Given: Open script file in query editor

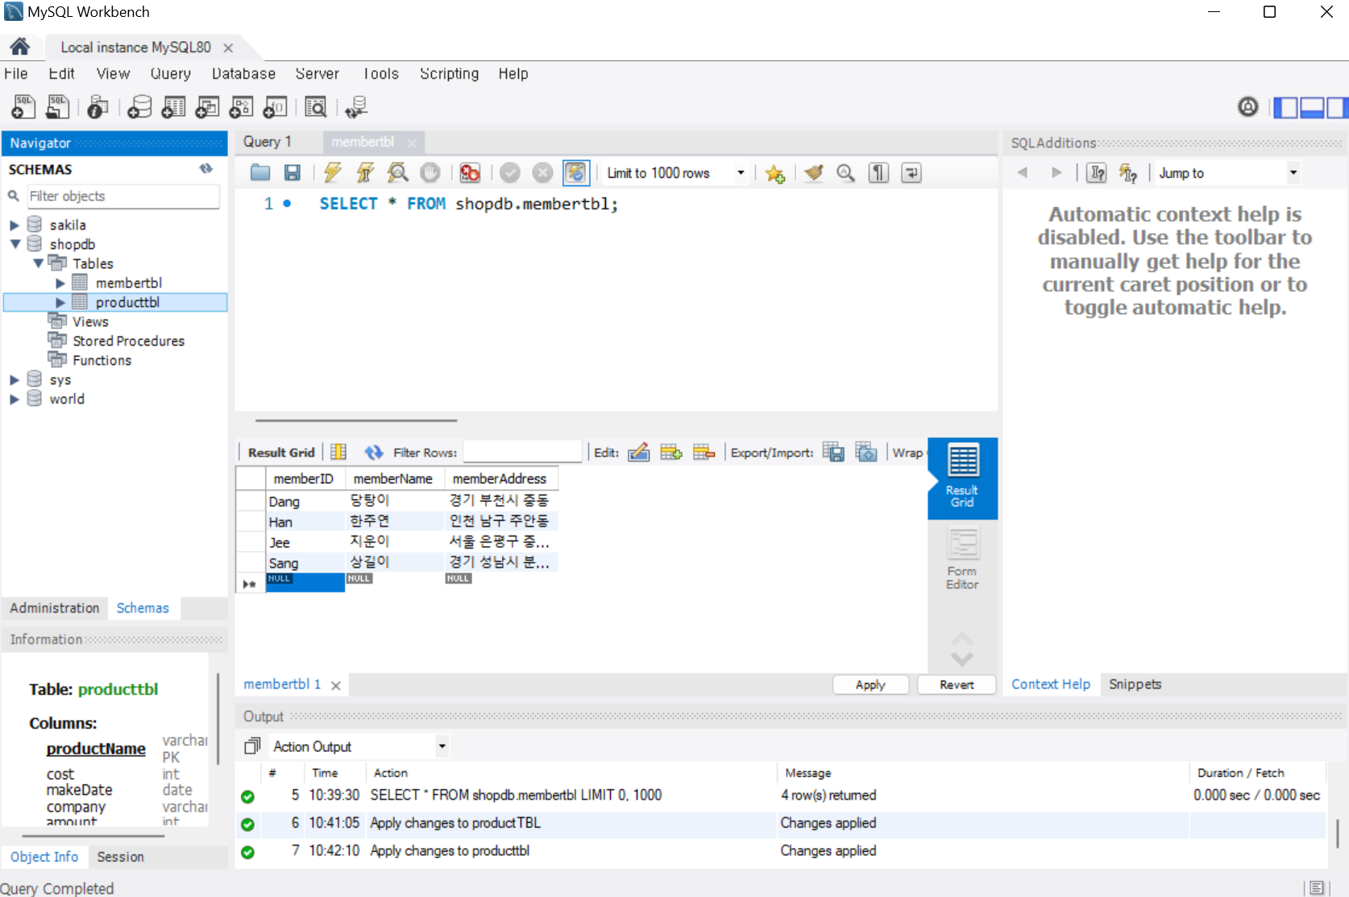Looking at the screenshot, I should pos(260,172).
